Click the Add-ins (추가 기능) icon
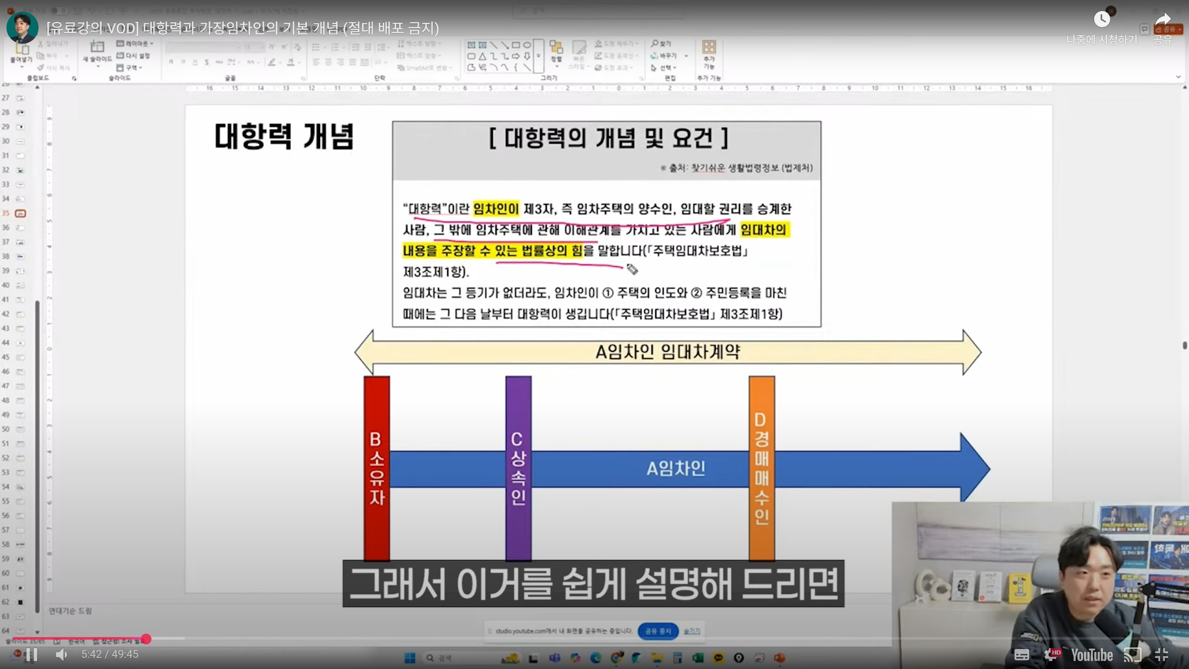This screenshot has width=1189, height=669. click(709, 47)
